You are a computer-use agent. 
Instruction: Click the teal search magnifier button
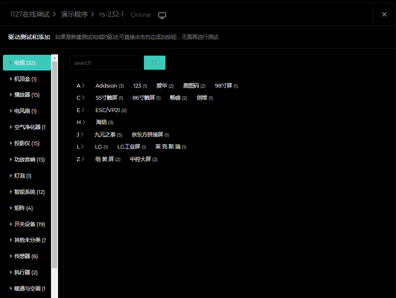pos(154,63)
